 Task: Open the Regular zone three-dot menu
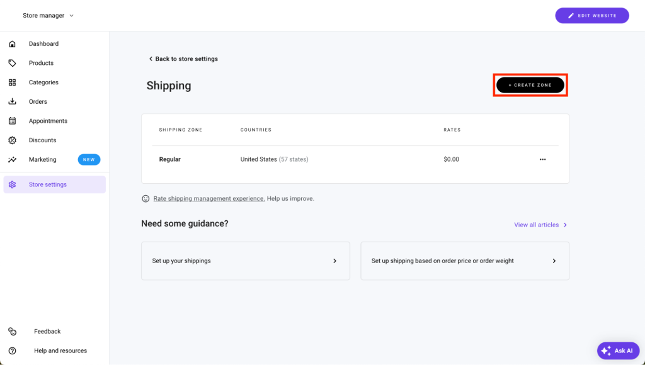pyautogui.click(x=543, y=159)
